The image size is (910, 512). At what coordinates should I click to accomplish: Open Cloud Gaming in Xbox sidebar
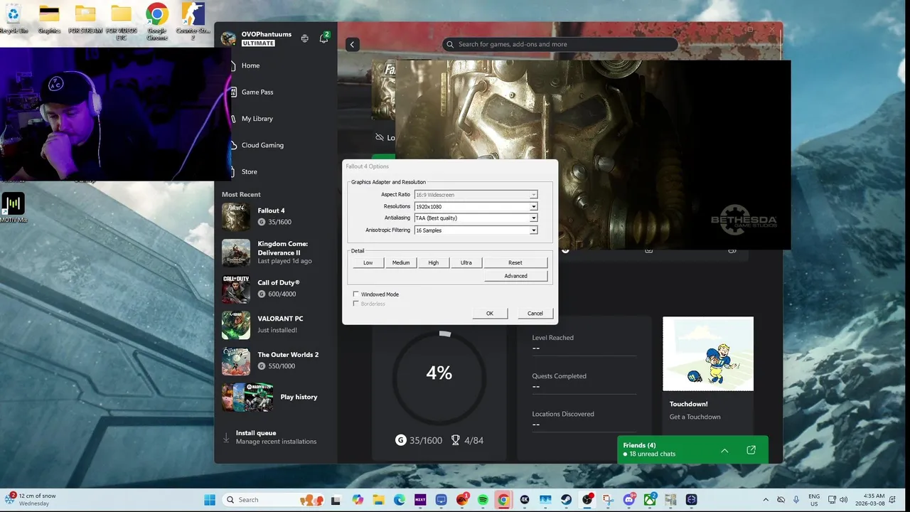point(262,145)
